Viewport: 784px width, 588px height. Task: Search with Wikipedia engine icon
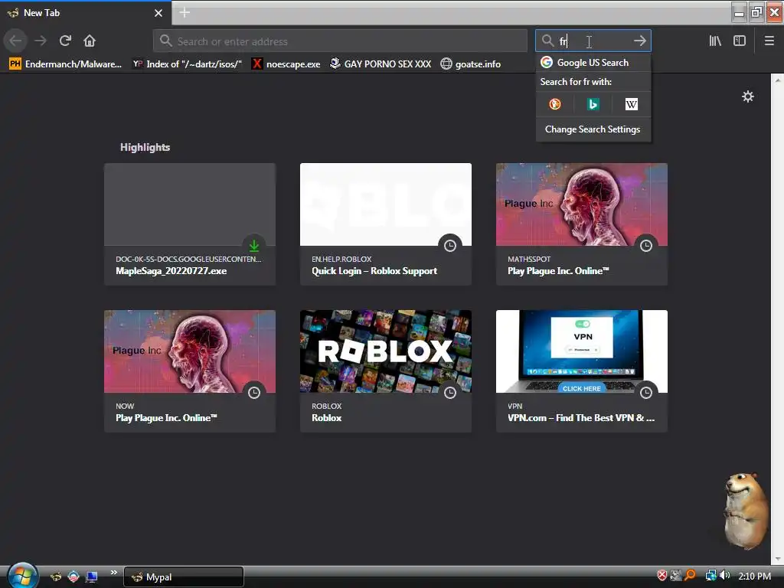[632, 104]
